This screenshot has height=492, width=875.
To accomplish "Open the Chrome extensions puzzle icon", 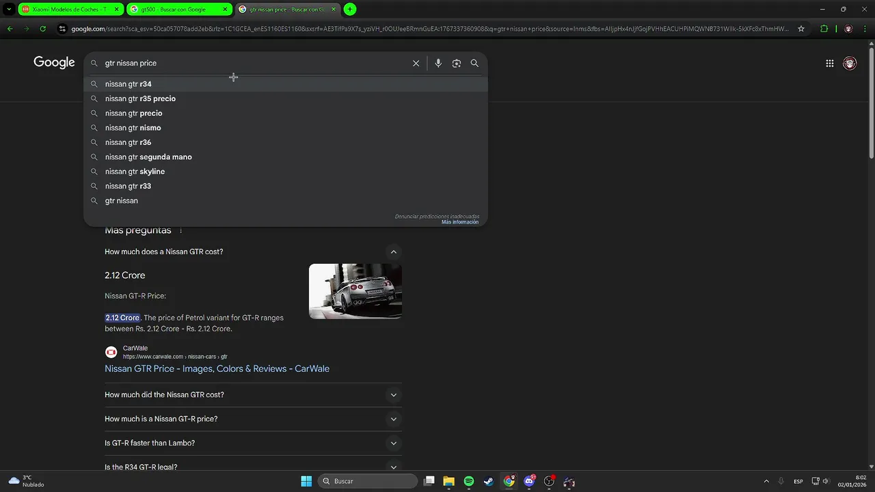I will (x=824, y=29).
